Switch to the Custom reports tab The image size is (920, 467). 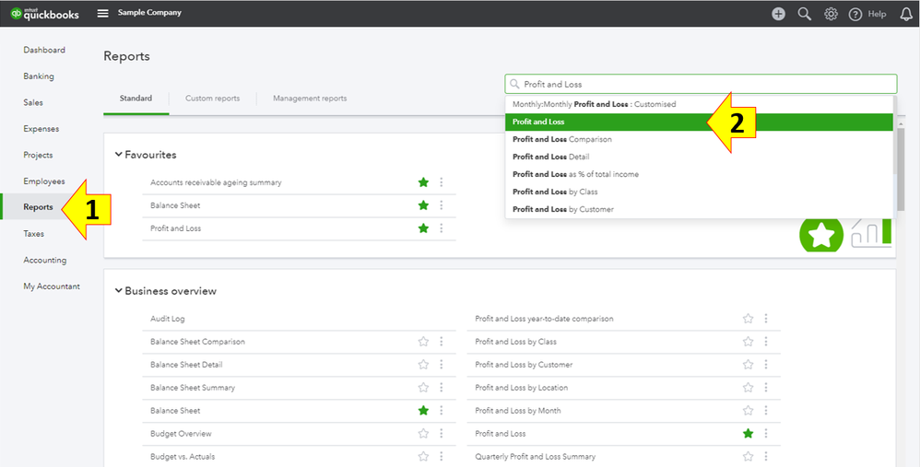tap(212, 99)
